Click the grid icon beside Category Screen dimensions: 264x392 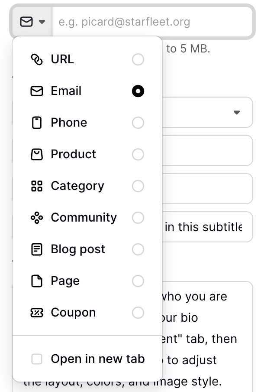tap(37, 186)
